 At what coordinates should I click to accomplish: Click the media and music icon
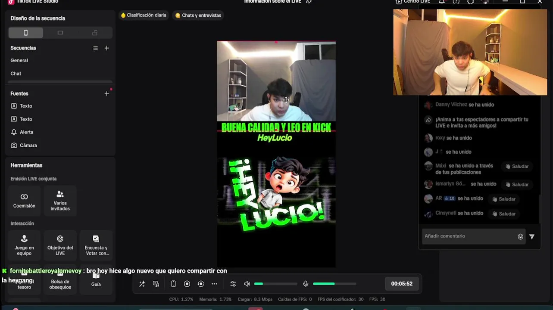coord(156,284)
